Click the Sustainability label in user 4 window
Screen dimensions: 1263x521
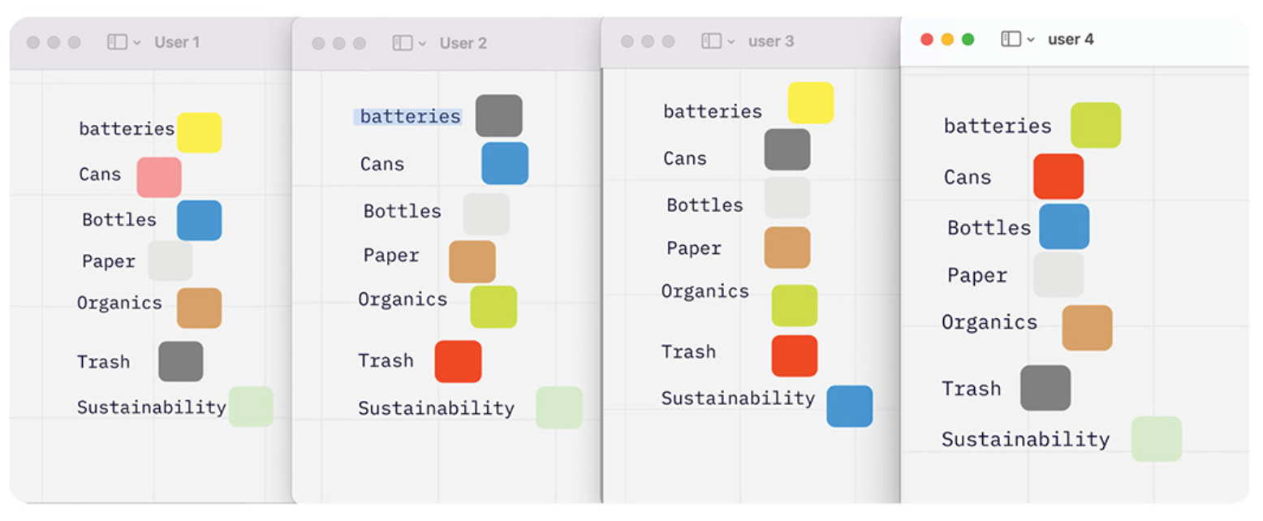[x=1024, y=439]
